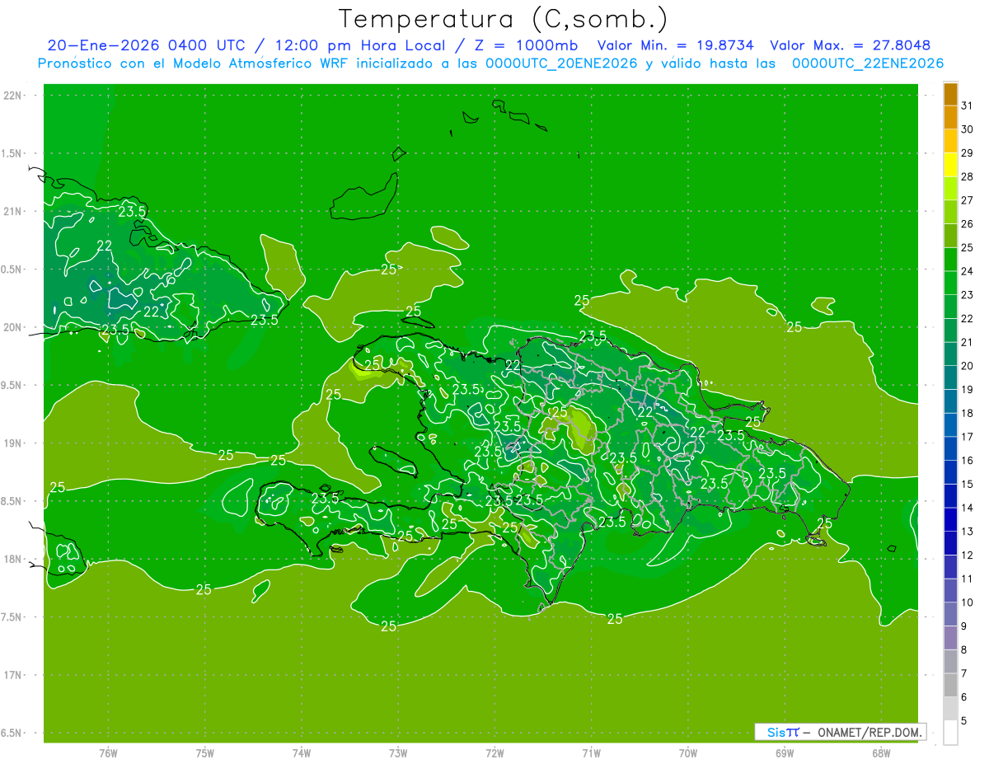Pick dark blue legend swatch between 13 and 14
989x764 pixels.
click(950, 520)
